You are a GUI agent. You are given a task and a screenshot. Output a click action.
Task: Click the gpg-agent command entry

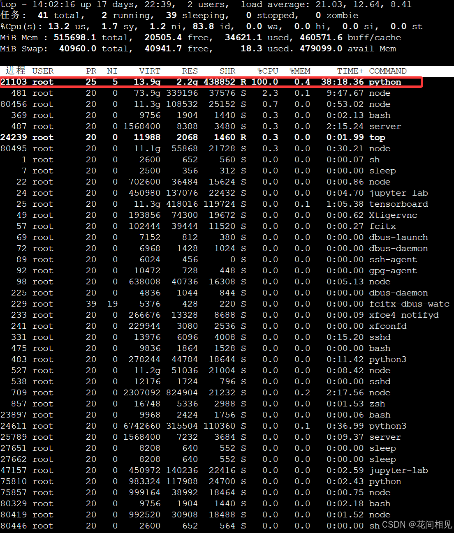393,270
